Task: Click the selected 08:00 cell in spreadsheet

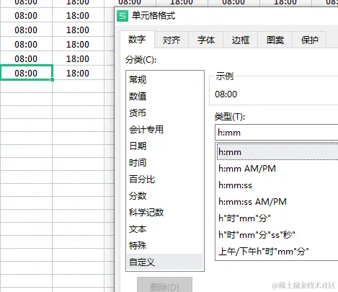Action: coord(26,73)
